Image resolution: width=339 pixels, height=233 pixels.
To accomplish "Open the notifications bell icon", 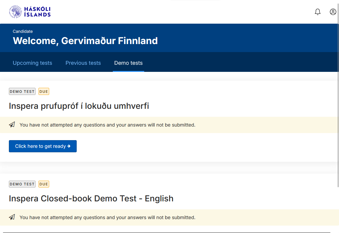I will pos(317,12).
